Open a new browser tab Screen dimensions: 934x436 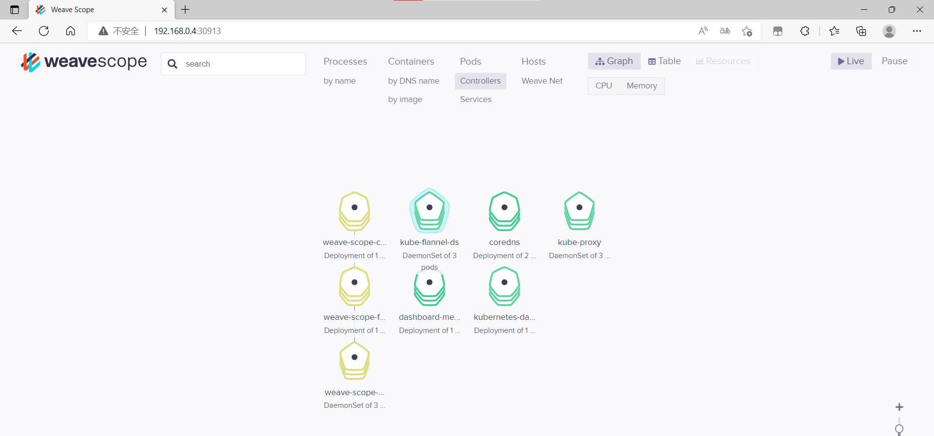point(185,10)
